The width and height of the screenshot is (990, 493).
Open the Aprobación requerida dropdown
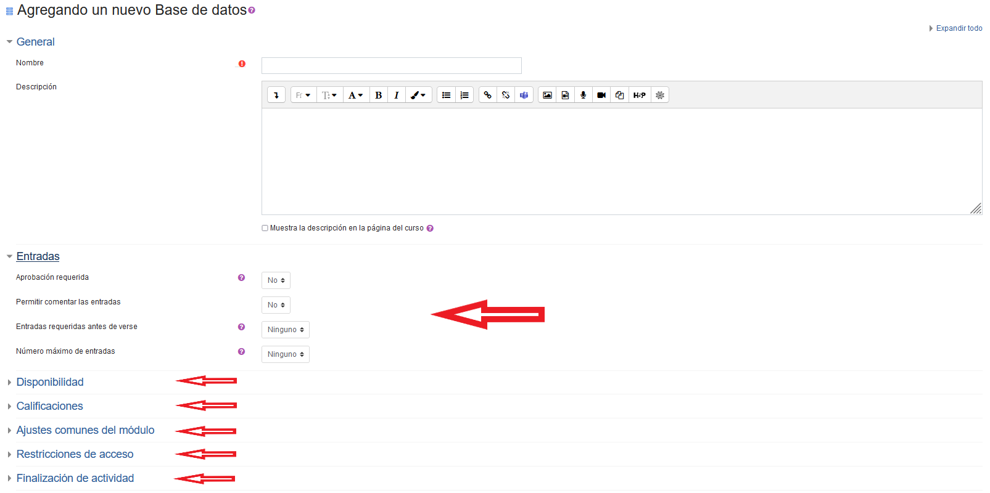(276, 280)
